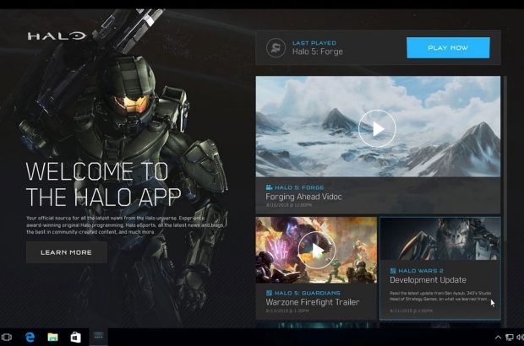
Task: Click the Play Now button
Action: tap(448, 48)
